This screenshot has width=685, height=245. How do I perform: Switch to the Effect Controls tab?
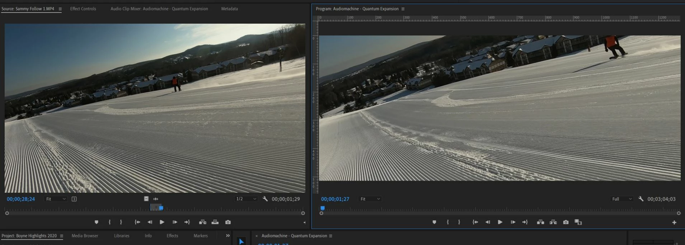pos(83,9)
